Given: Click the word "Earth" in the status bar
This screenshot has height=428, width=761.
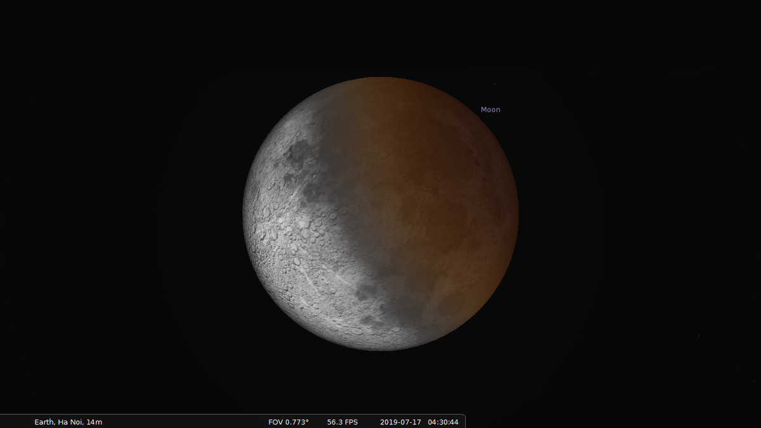Looking at the screenshot, I should click(44, 422).
